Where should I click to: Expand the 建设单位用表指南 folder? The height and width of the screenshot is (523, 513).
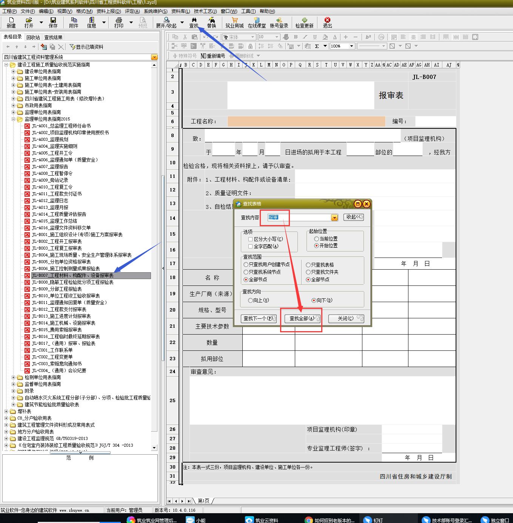click(x=14, y=71)
